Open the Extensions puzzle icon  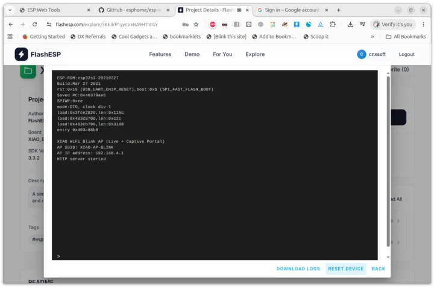point(333,24)
